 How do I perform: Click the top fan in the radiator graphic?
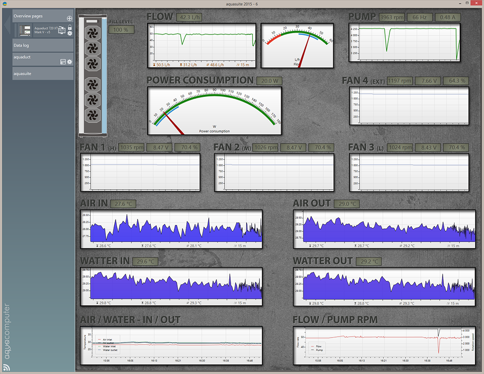[93, 34]
